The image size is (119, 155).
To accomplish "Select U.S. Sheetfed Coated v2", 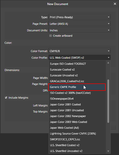I will 77,145.
